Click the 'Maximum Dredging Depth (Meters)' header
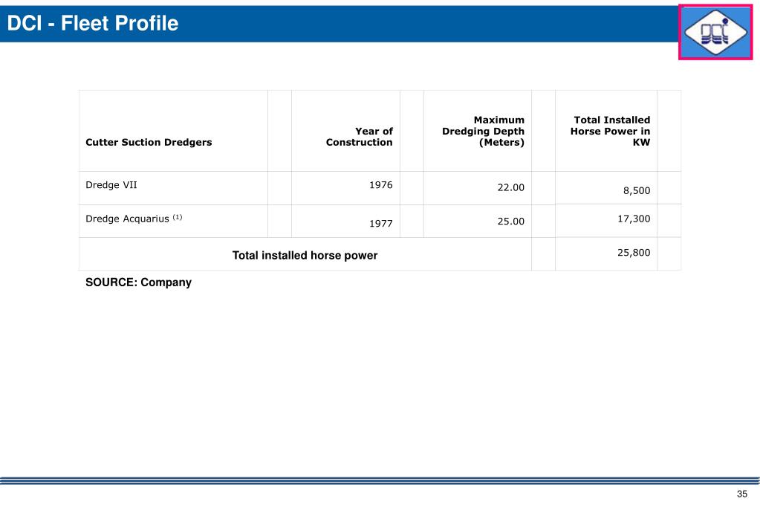 coord(483,131)
